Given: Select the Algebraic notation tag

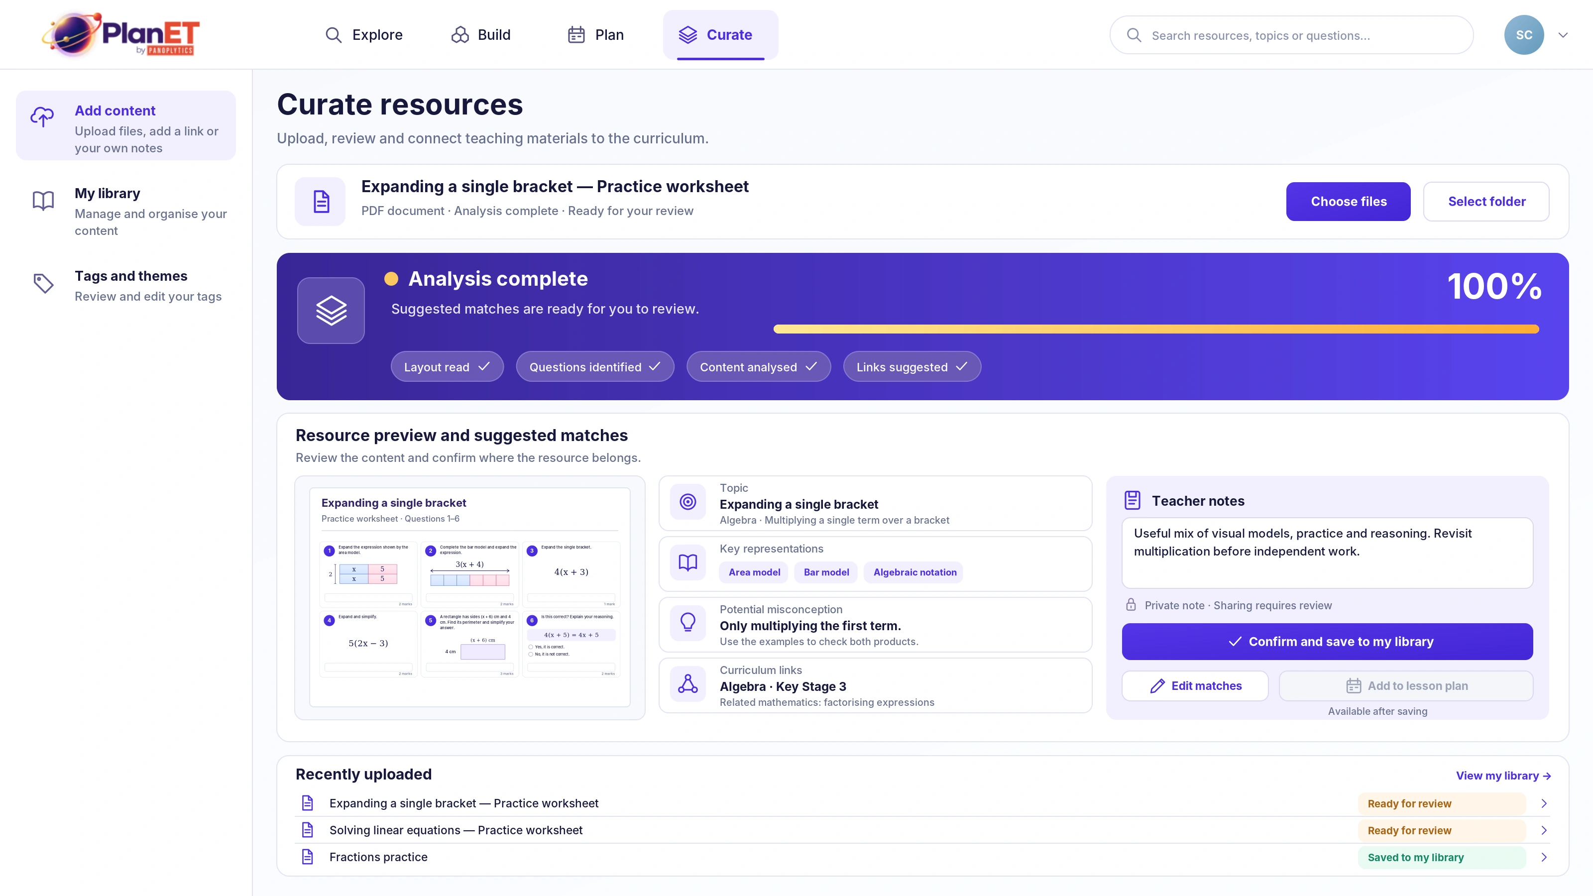Looking at the screenshot, I should tap(914, 572).
